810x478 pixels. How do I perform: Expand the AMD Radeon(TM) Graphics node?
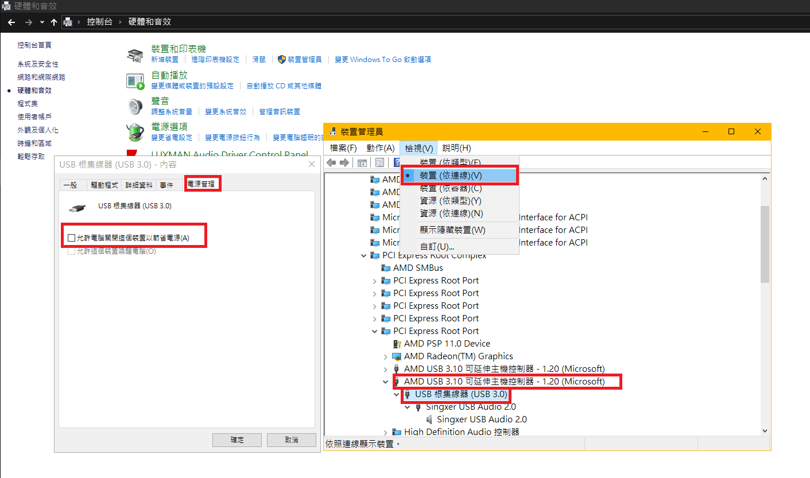coord(386,356)
